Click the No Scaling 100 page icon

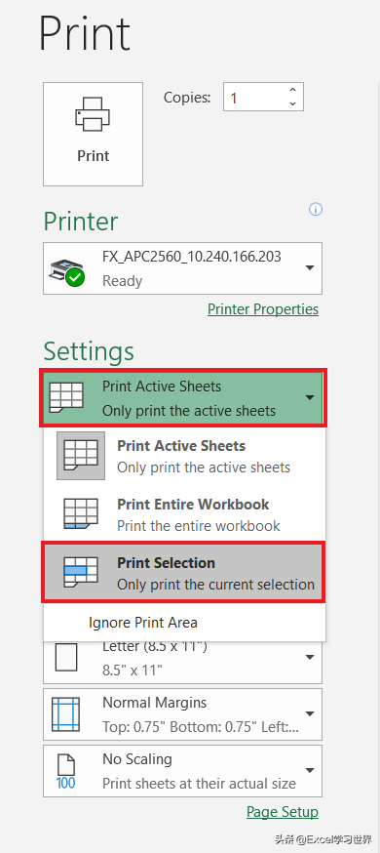65,771
